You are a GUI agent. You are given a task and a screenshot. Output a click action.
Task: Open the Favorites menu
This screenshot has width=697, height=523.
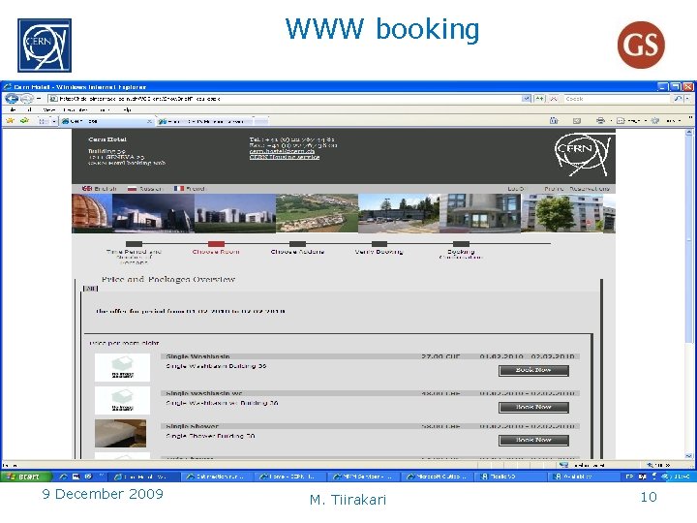point(75,109)
